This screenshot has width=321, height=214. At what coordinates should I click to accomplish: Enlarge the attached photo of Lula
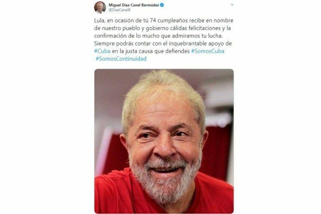pos(164,141)
